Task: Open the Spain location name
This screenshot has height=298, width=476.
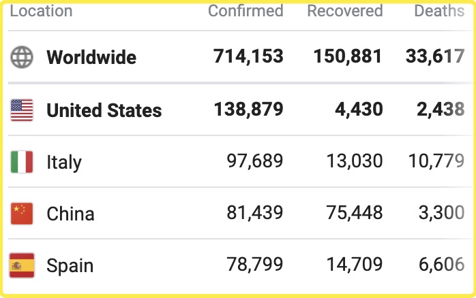Action: 70,265
